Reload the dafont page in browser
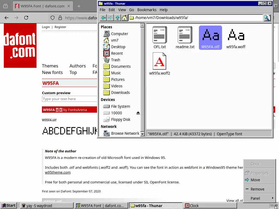Screen dimensions: 279x209 26,18
